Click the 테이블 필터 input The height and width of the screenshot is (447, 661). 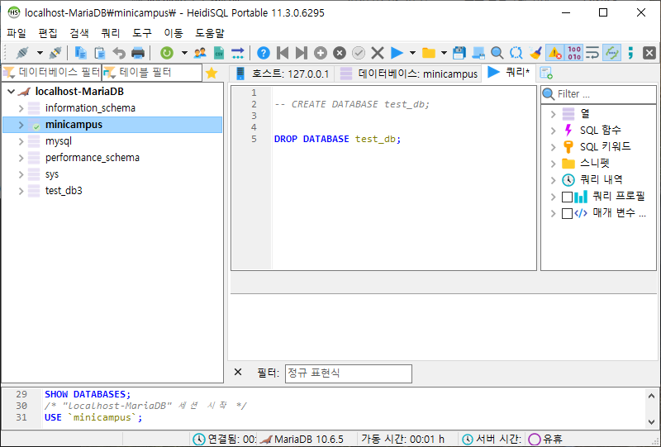[x=152, y=73]
